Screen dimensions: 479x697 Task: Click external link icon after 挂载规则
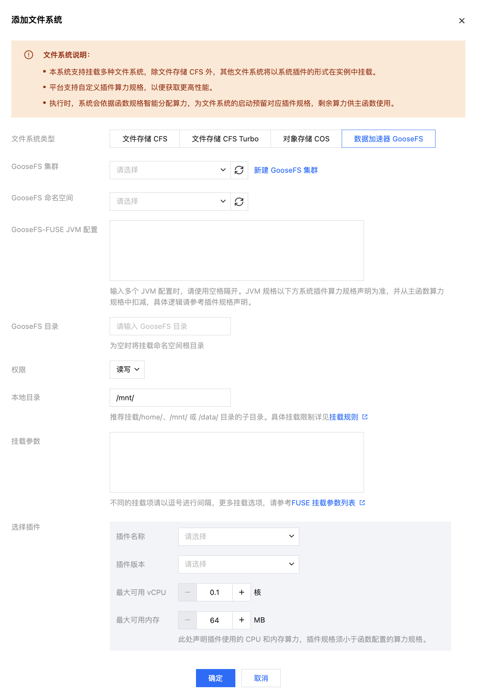[x=365, y=417]
